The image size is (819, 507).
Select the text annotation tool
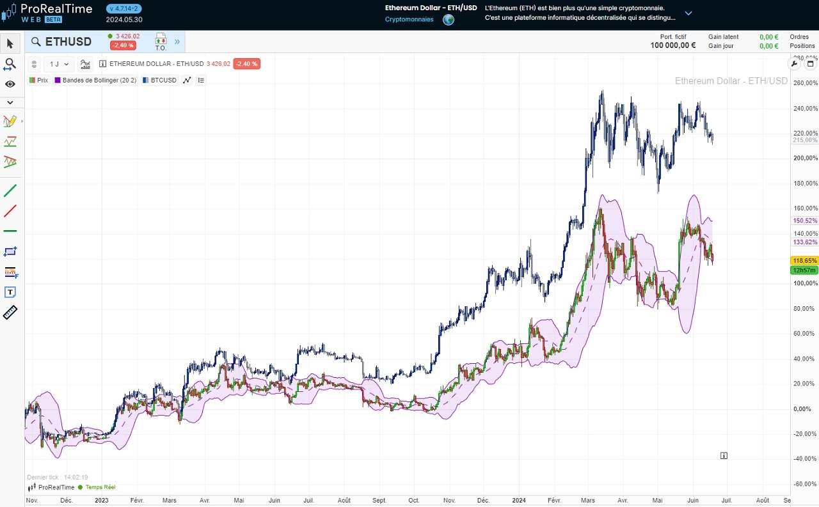pos(10,292)
